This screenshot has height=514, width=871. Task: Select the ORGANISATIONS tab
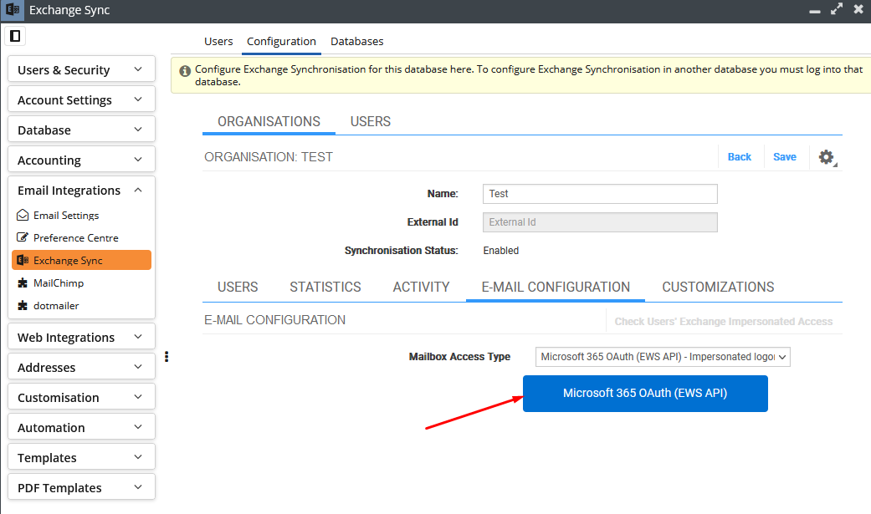pos(269,121)
